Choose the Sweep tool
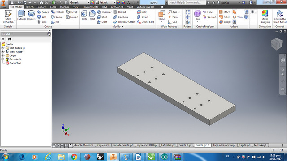This screenshot has width=287, height=161. pos(43,12)
